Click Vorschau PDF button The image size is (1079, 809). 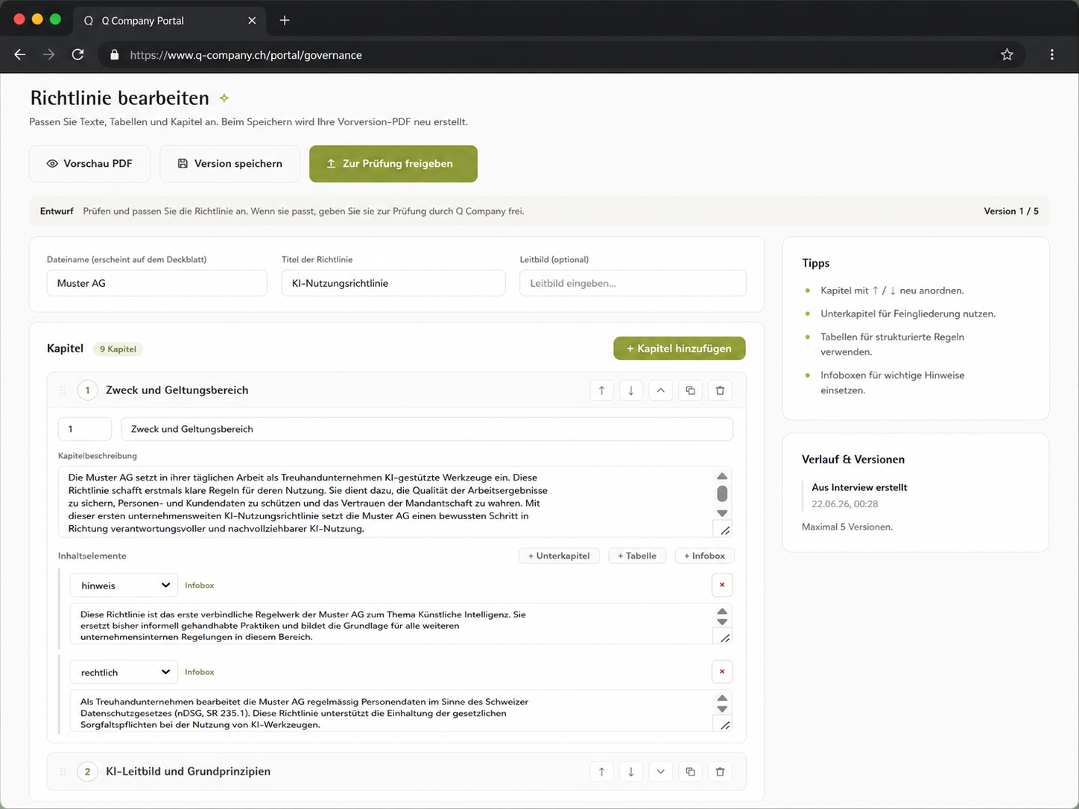coord(89,164)
